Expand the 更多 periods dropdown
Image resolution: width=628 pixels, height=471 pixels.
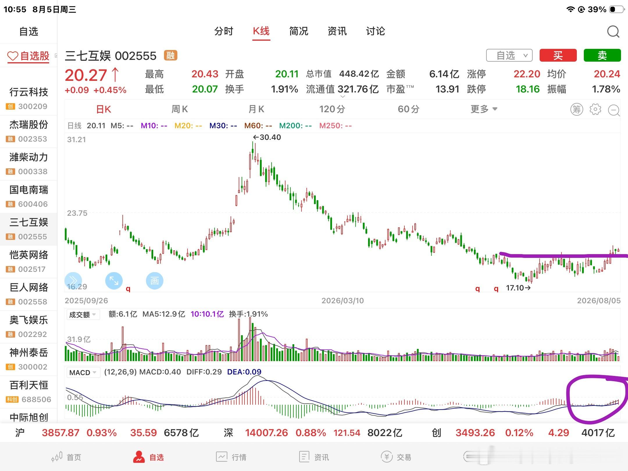484,109
